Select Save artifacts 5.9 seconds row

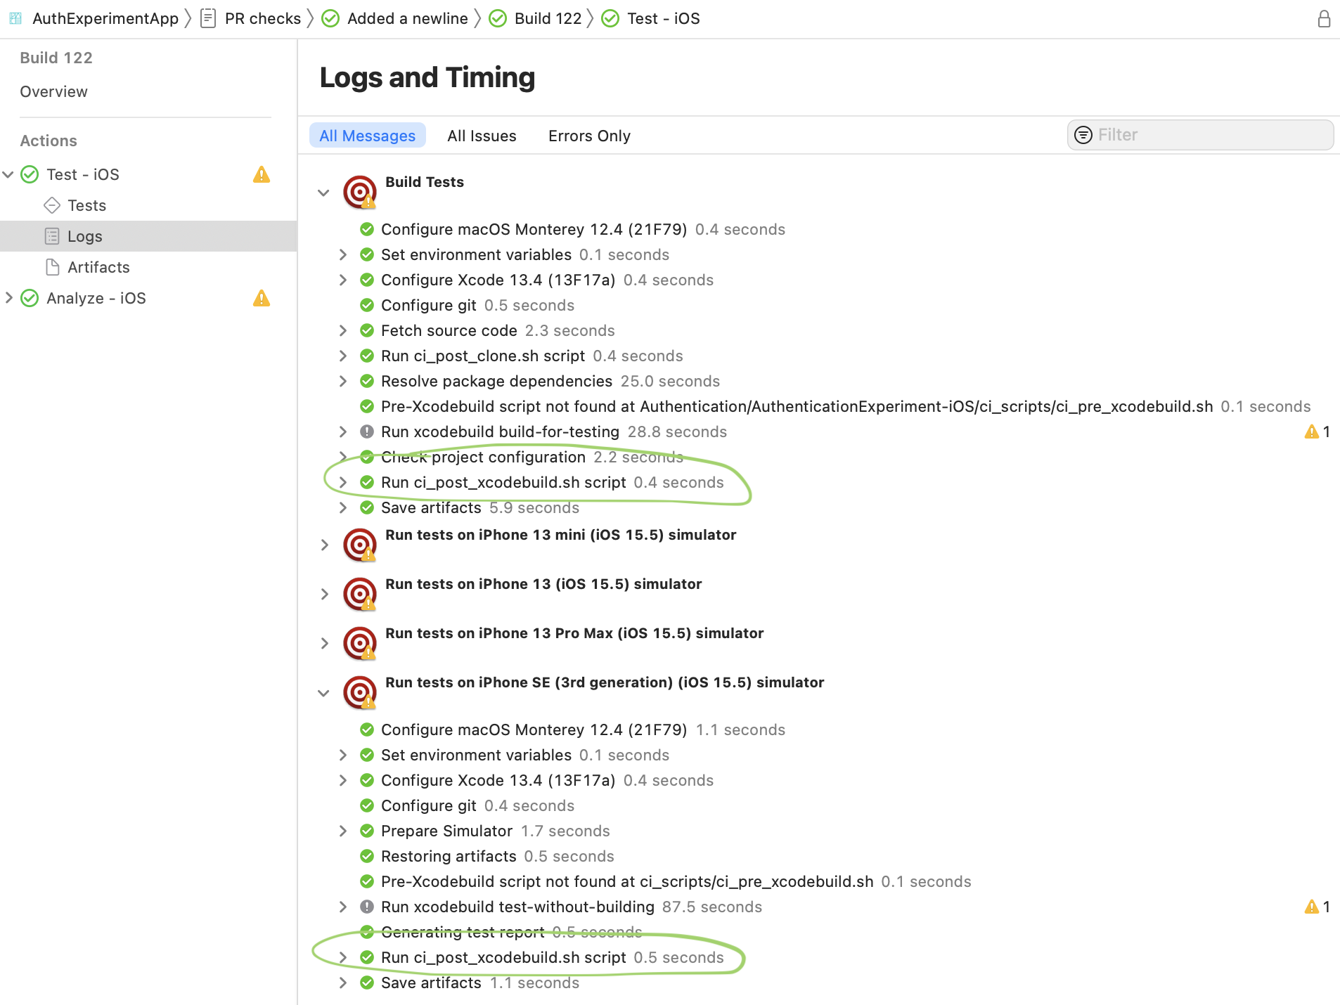pyautogui.click(x=480, y=507)
